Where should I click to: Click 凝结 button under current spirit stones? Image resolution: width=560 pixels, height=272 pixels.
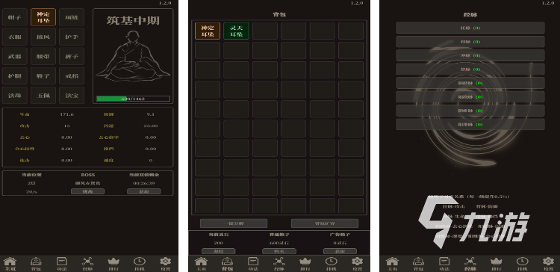click(x=218, y=251)
